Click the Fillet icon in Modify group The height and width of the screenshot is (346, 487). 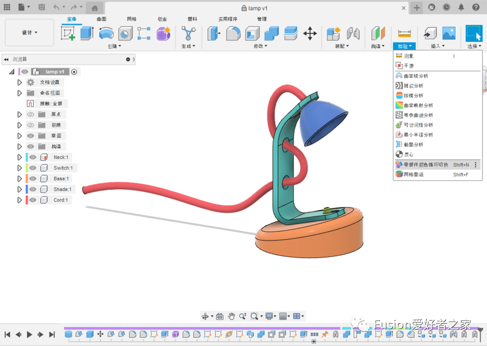(x=233, y=33)
